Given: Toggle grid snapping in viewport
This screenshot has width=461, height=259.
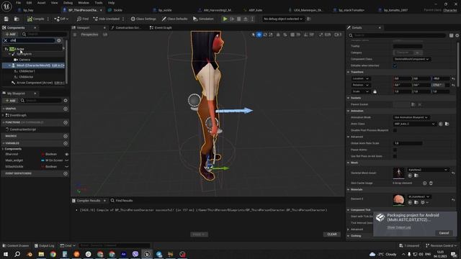Looking at the screenshot, I should point(292,35).
